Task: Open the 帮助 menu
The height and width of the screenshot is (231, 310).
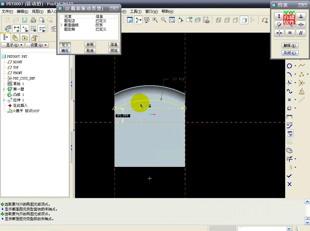Action: (x=167, y=11)
